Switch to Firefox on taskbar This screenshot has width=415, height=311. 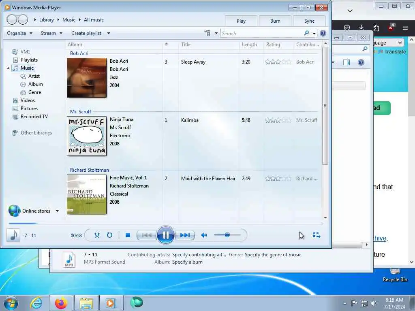[x=61, y=303]
